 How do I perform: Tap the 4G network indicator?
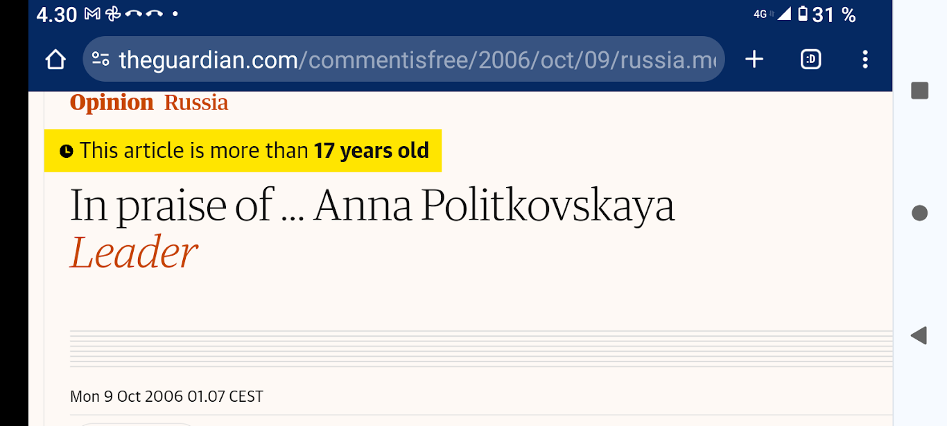(x=761, y=14)
